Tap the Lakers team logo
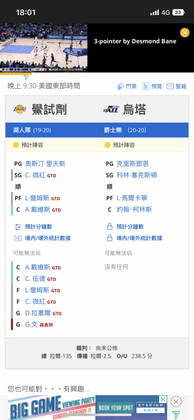 click(x=20, y=110)
